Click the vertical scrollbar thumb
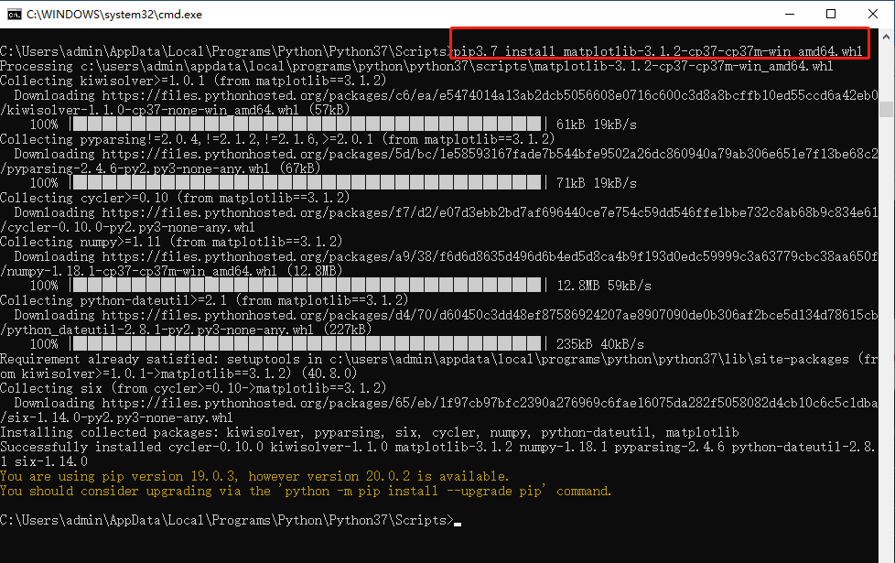 coord(886,109)
